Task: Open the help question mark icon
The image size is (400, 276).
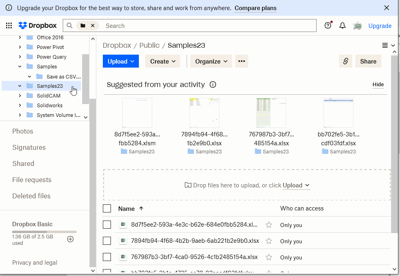Action: [328, 25]
